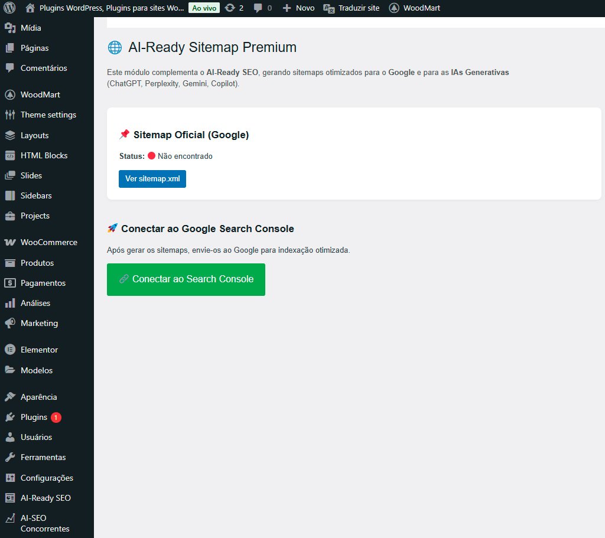Click the WooCommerce icon in sidebar
The width and height of the screenshot is (605, 538).
[x=10, y=242]
